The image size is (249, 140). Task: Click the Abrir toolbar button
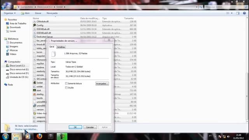pyautogui.click(x=25, y=13)
